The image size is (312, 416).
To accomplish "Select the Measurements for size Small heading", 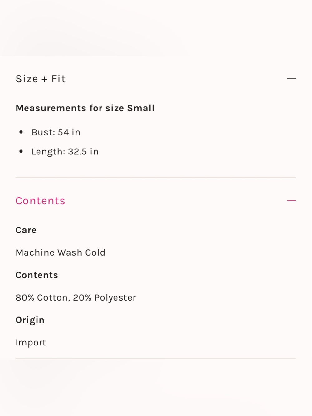I will (85, 108).
